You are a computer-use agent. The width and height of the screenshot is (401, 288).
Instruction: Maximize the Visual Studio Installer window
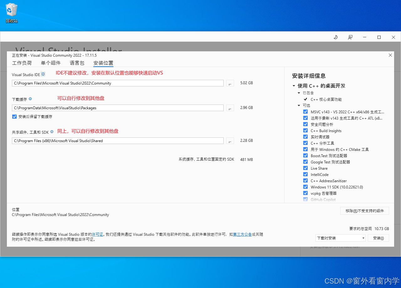(379, 37)
